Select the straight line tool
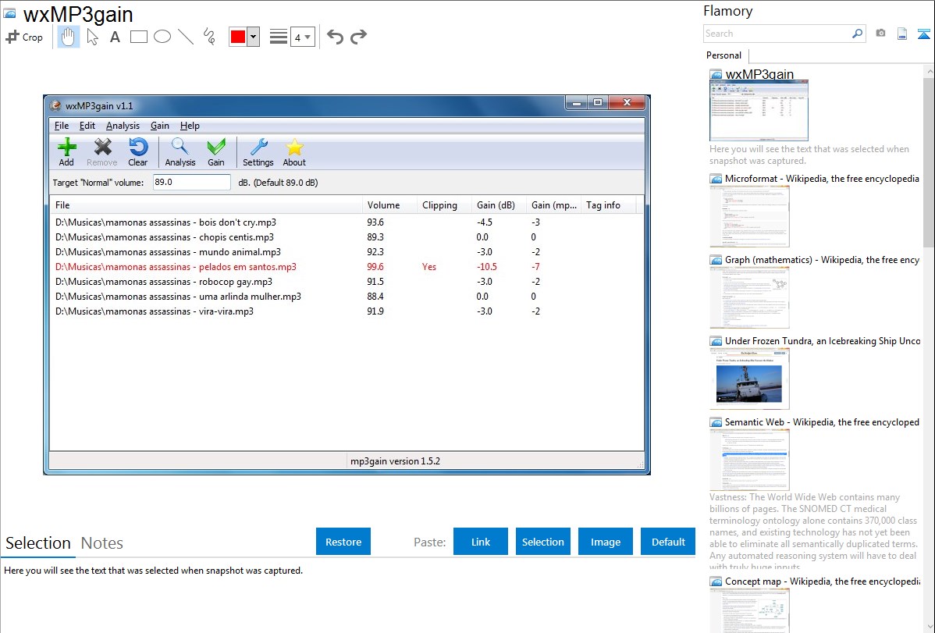The width and height of the screenshot is (935, 633). (186, 37)
